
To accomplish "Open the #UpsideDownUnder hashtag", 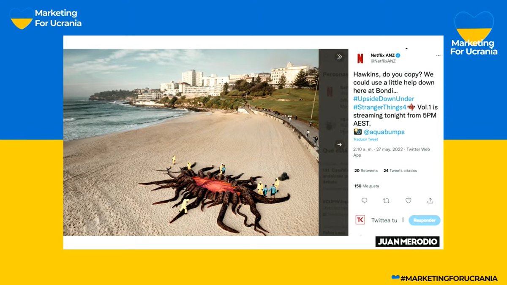I will (x=383, y=98).
